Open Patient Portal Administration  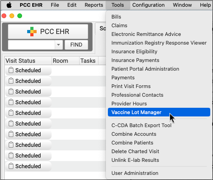pyautogui.click(x=145, y=69)
